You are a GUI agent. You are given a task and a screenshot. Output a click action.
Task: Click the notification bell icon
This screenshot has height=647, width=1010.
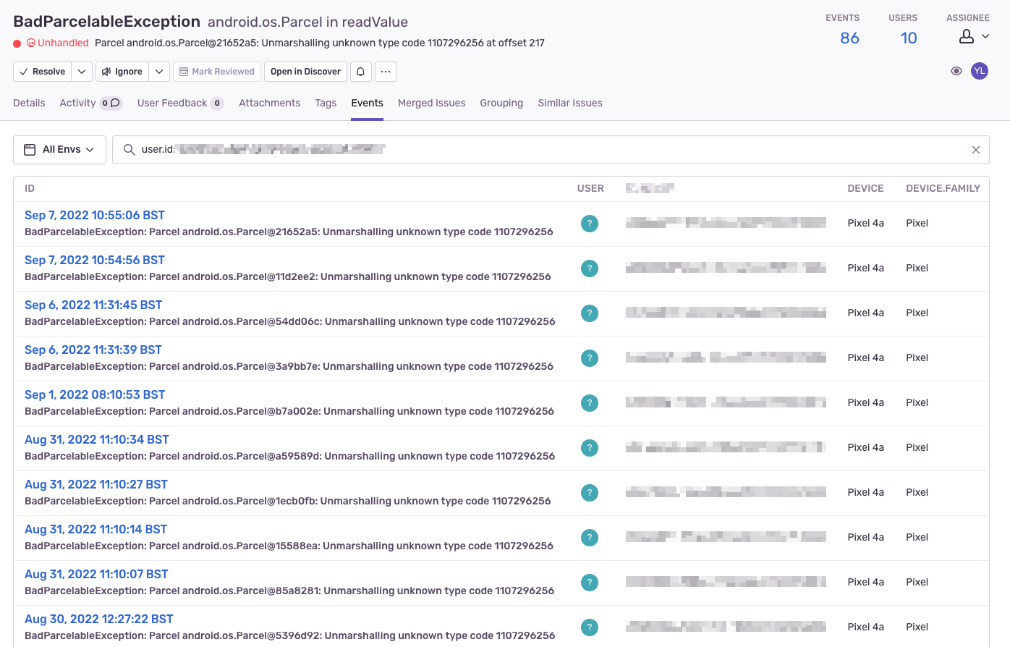[361, 71]
